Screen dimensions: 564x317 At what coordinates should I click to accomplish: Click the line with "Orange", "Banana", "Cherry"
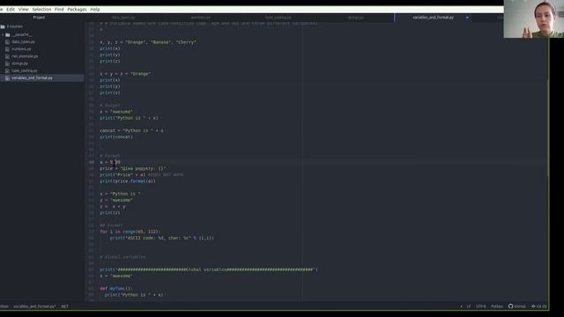[148, 42]
